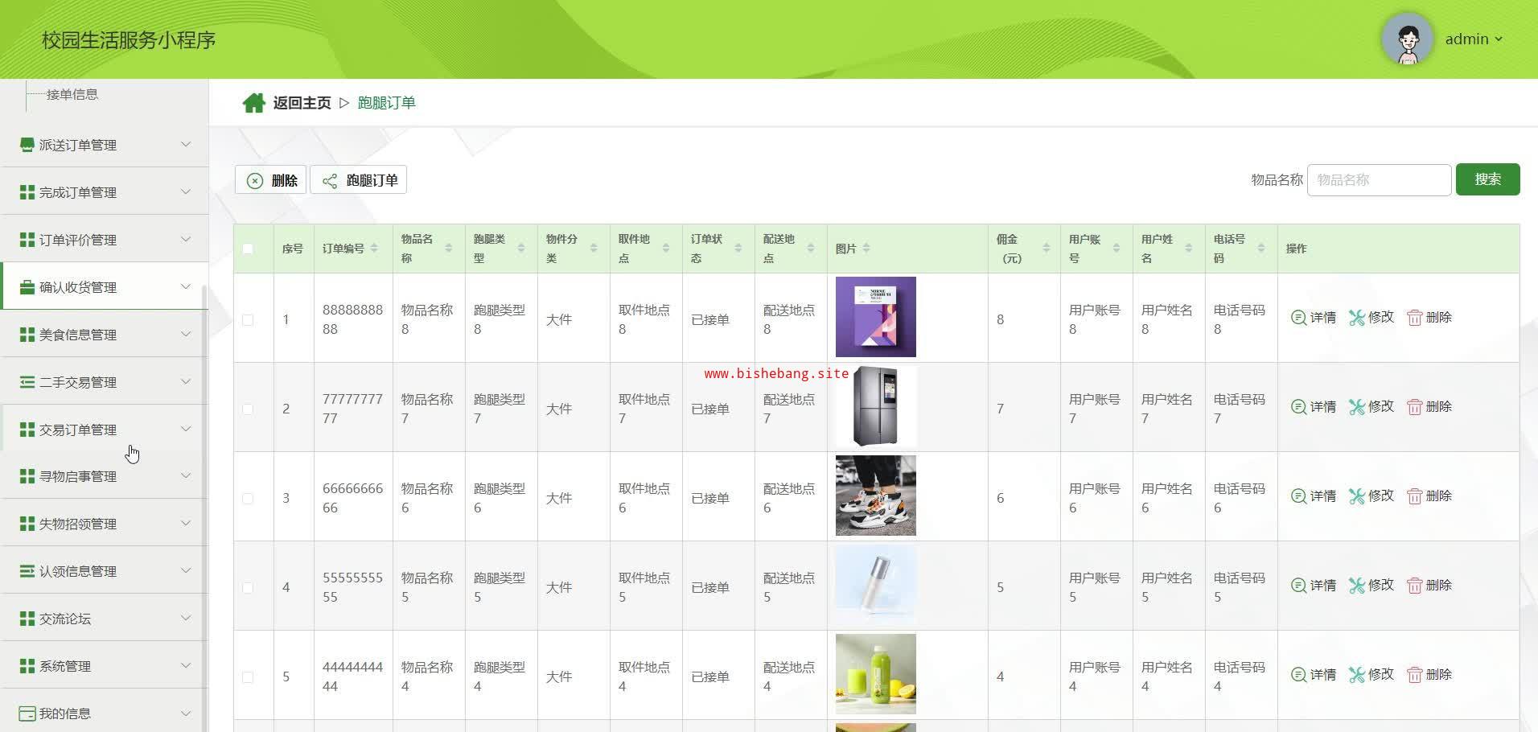The height and width of the screenshot is (732, 1538).
Task: Open the 接单信息 submenu item
Action: pyautogui.click(x=72, y=94)
